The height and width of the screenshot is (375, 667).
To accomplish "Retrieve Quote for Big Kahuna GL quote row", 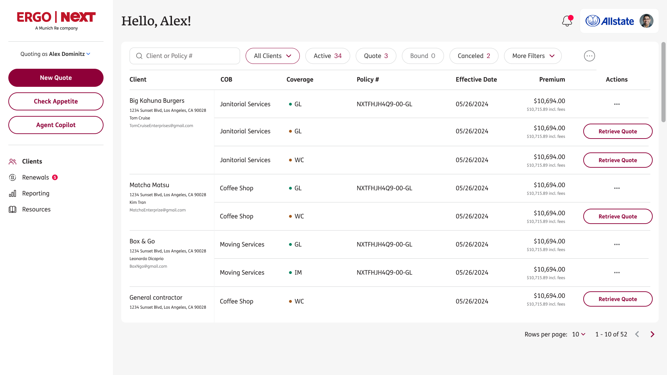I will coord(618,131).
